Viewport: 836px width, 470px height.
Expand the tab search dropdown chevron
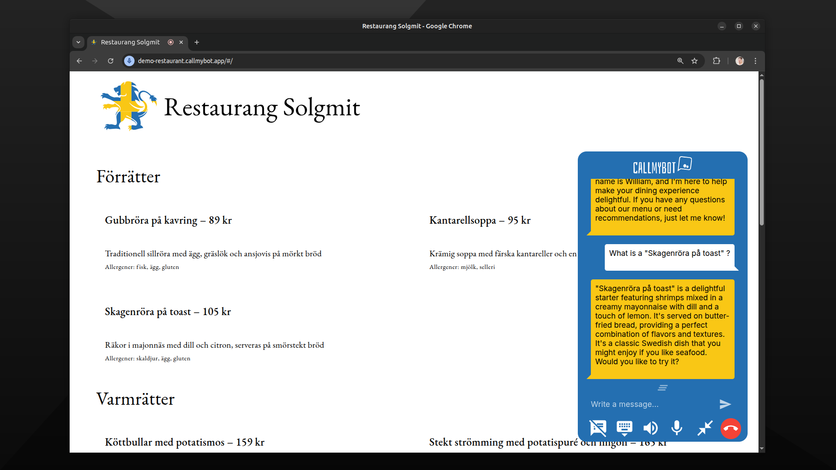pos(78,42)
